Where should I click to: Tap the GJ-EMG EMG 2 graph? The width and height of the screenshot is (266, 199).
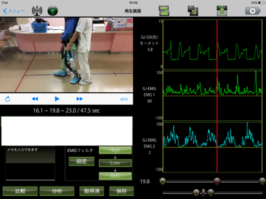[213, 147]
